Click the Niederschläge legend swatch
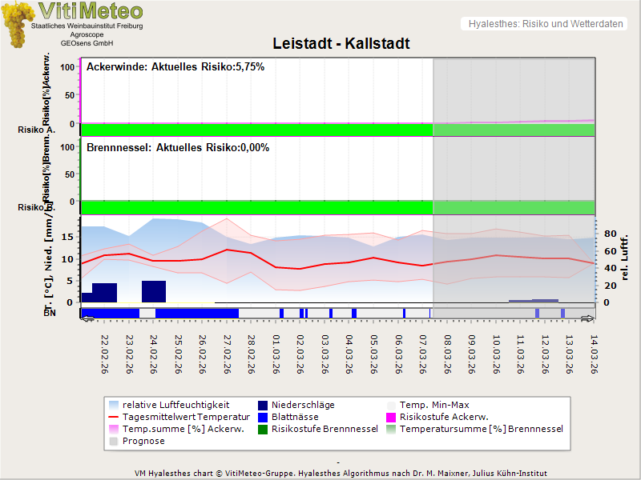 click(264, 406)
